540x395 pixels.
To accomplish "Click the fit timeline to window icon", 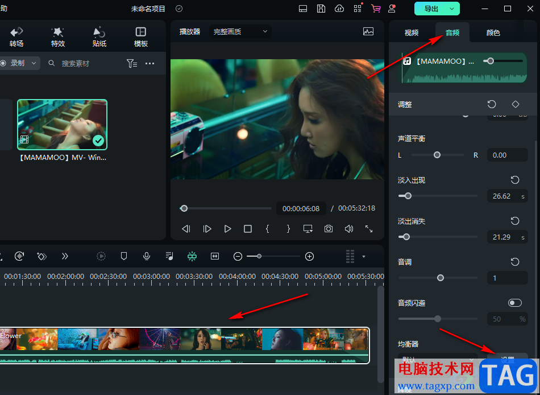I will pyautogui.click(x=215, y=256).
